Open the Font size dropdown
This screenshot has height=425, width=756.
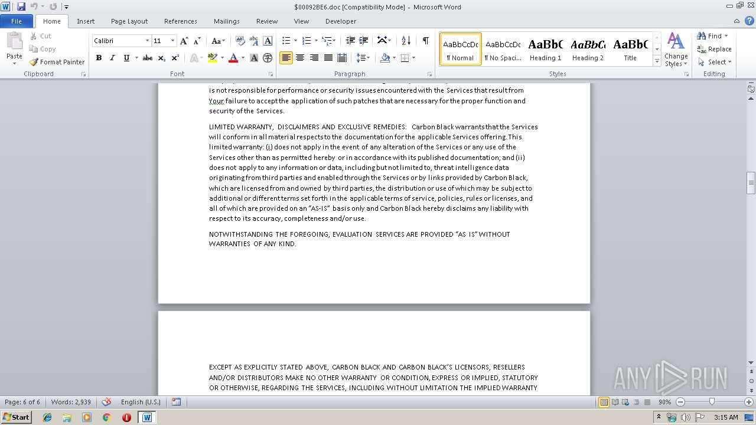tap(172, 41)
